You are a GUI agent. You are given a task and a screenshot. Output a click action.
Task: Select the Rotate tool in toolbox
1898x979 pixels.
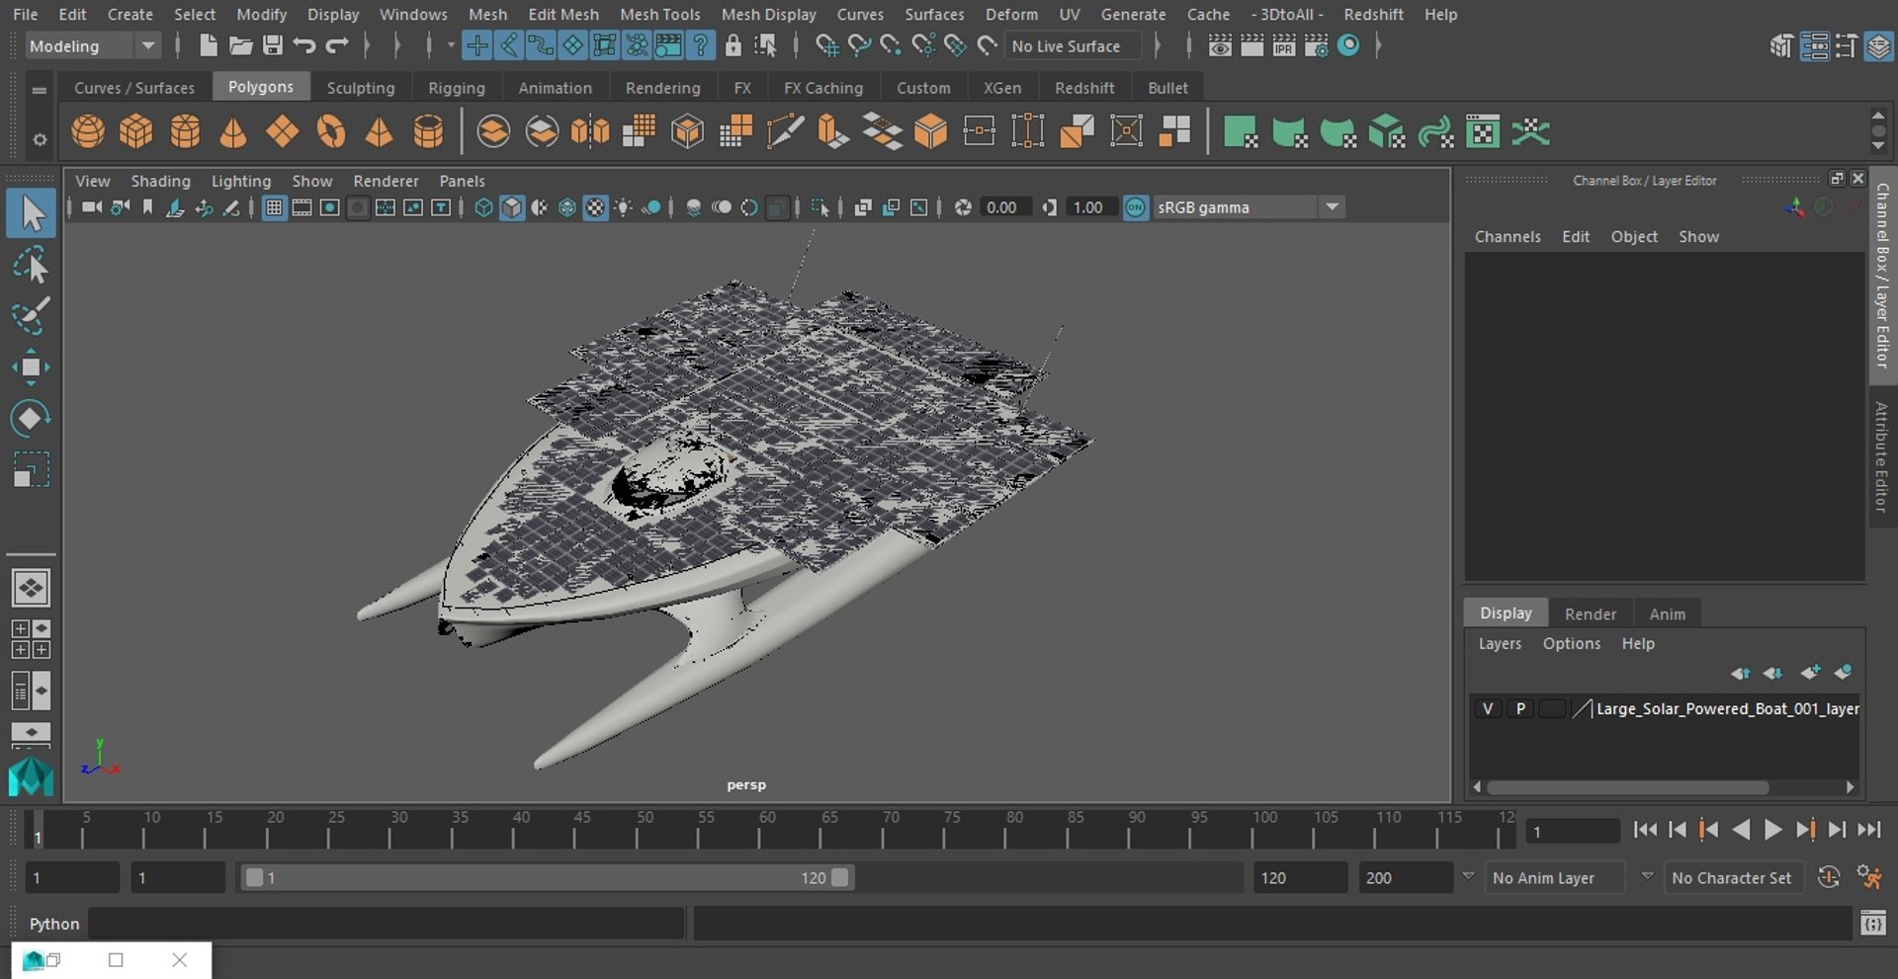pyautogui.click(x=31, y=419)
